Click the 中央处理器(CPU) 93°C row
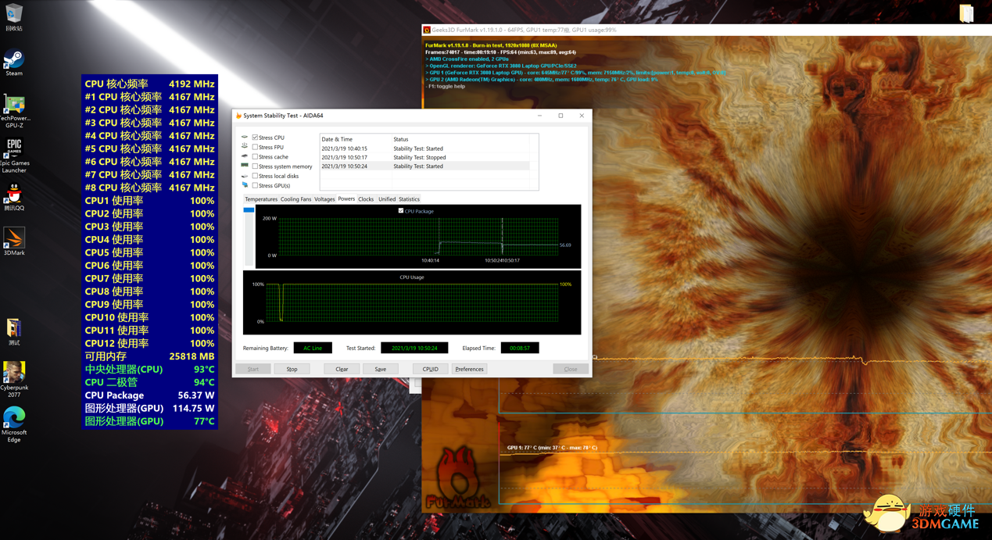This screenshot has width=992, height=540. [149, 370]
